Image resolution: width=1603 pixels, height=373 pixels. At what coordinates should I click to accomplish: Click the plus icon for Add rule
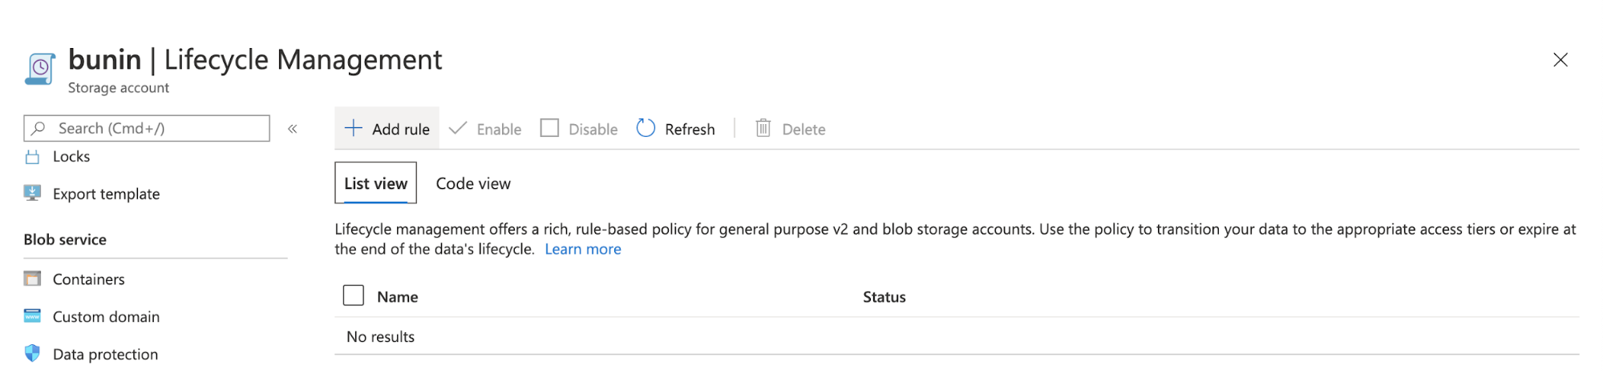tap(353, 128)
